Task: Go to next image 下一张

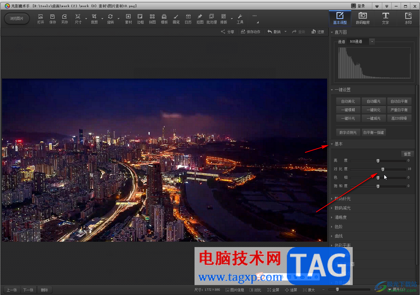Action: (x=28, y=290)
